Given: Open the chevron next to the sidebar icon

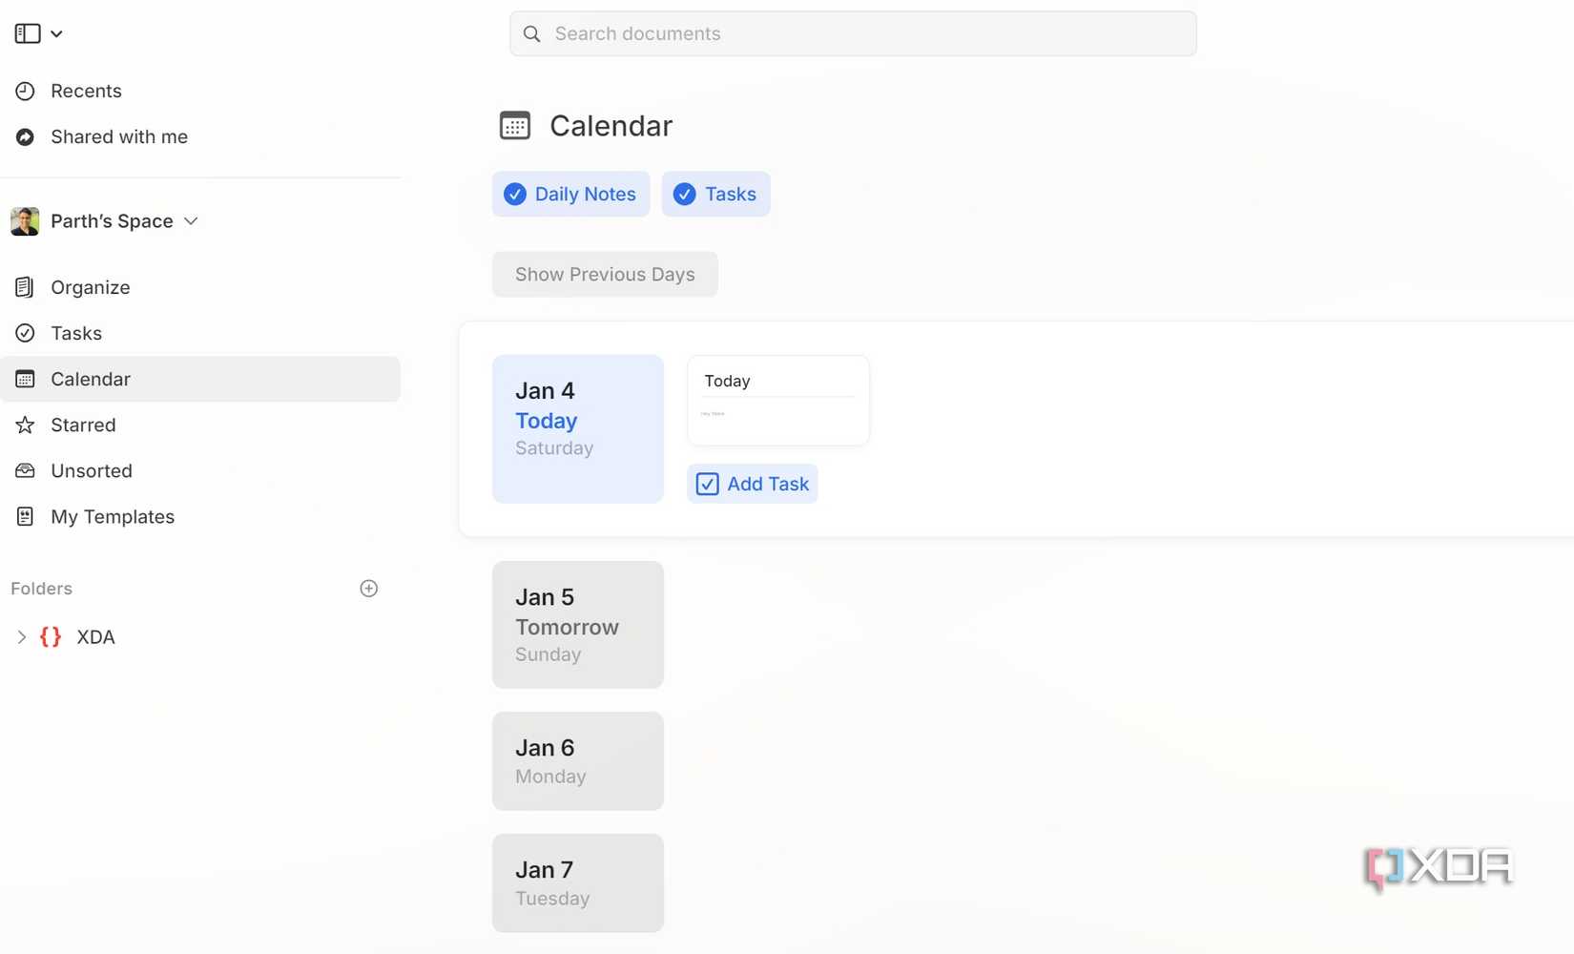Looking at the screenshot, I should coord(56,33).
